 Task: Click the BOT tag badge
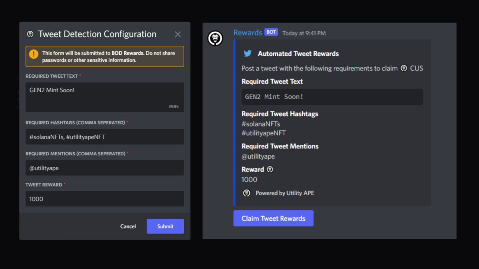pyautogui.click(x=271, y=32)
